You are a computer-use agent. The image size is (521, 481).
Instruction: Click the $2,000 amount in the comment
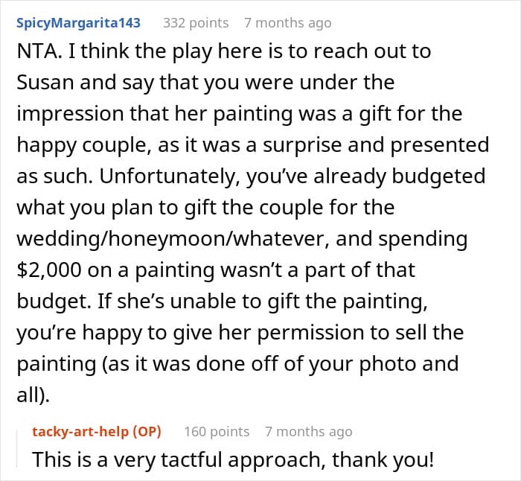coord(49,270)
